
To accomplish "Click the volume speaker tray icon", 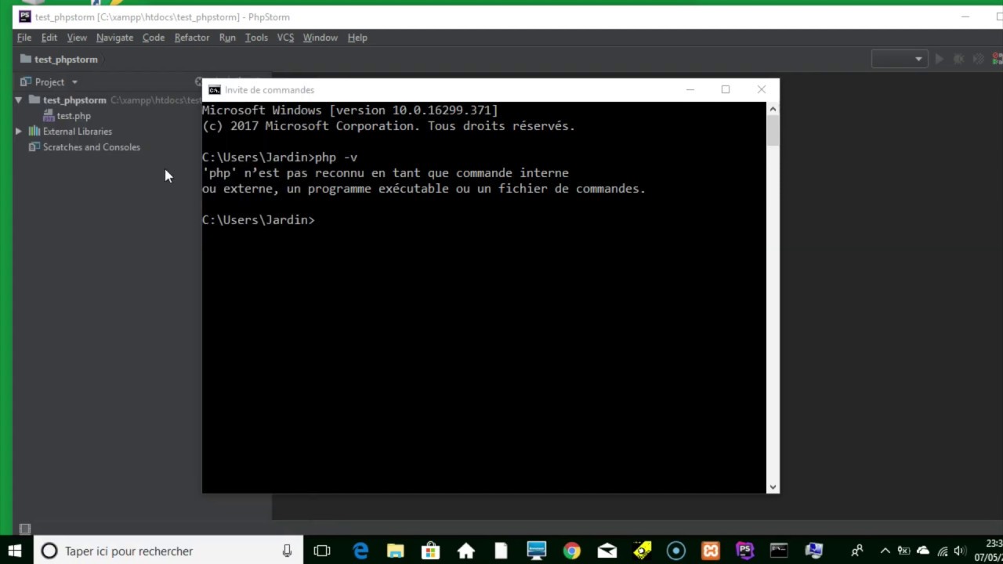I will 960,551.
